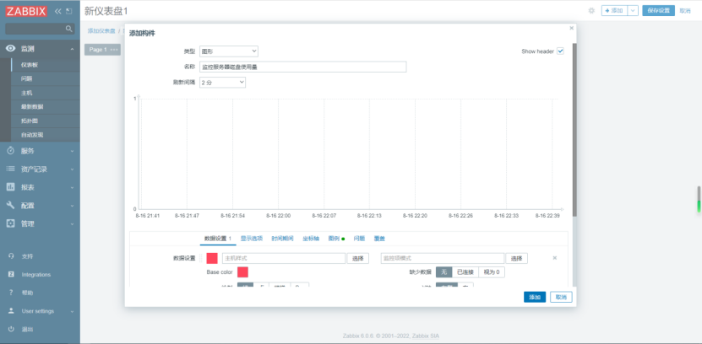
Task: Switch to the 覆盖 tab
Action: click(x=379, y=239)
